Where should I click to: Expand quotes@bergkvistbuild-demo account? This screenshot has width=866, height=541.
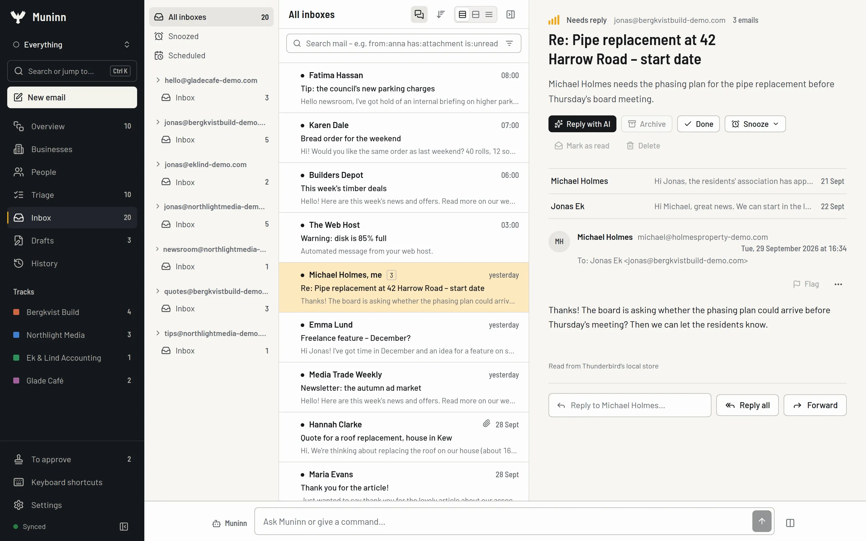158,291
